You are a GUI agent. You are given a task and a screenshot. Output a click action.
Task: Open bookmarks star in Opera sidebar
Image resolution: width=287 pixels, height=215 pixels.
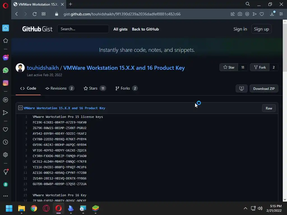[6, 41]
